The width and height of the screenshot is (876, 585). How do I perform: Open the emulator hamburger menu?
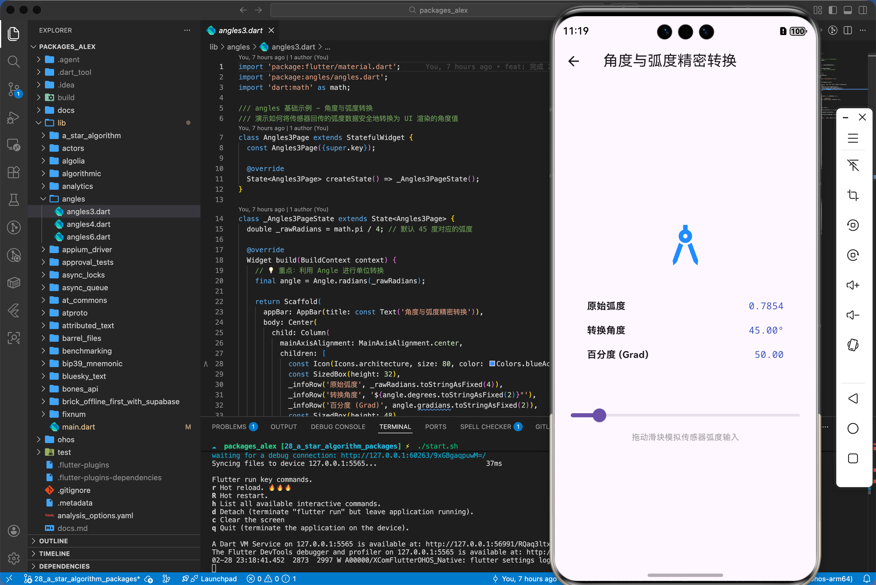tap(853, 138)
